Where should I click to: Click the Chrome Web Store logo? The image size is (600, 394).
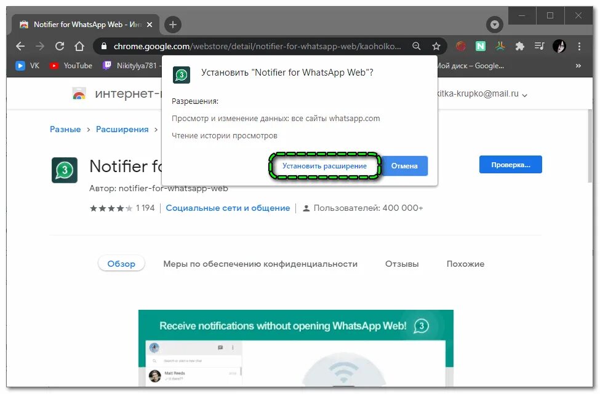[x=79, y=93]
